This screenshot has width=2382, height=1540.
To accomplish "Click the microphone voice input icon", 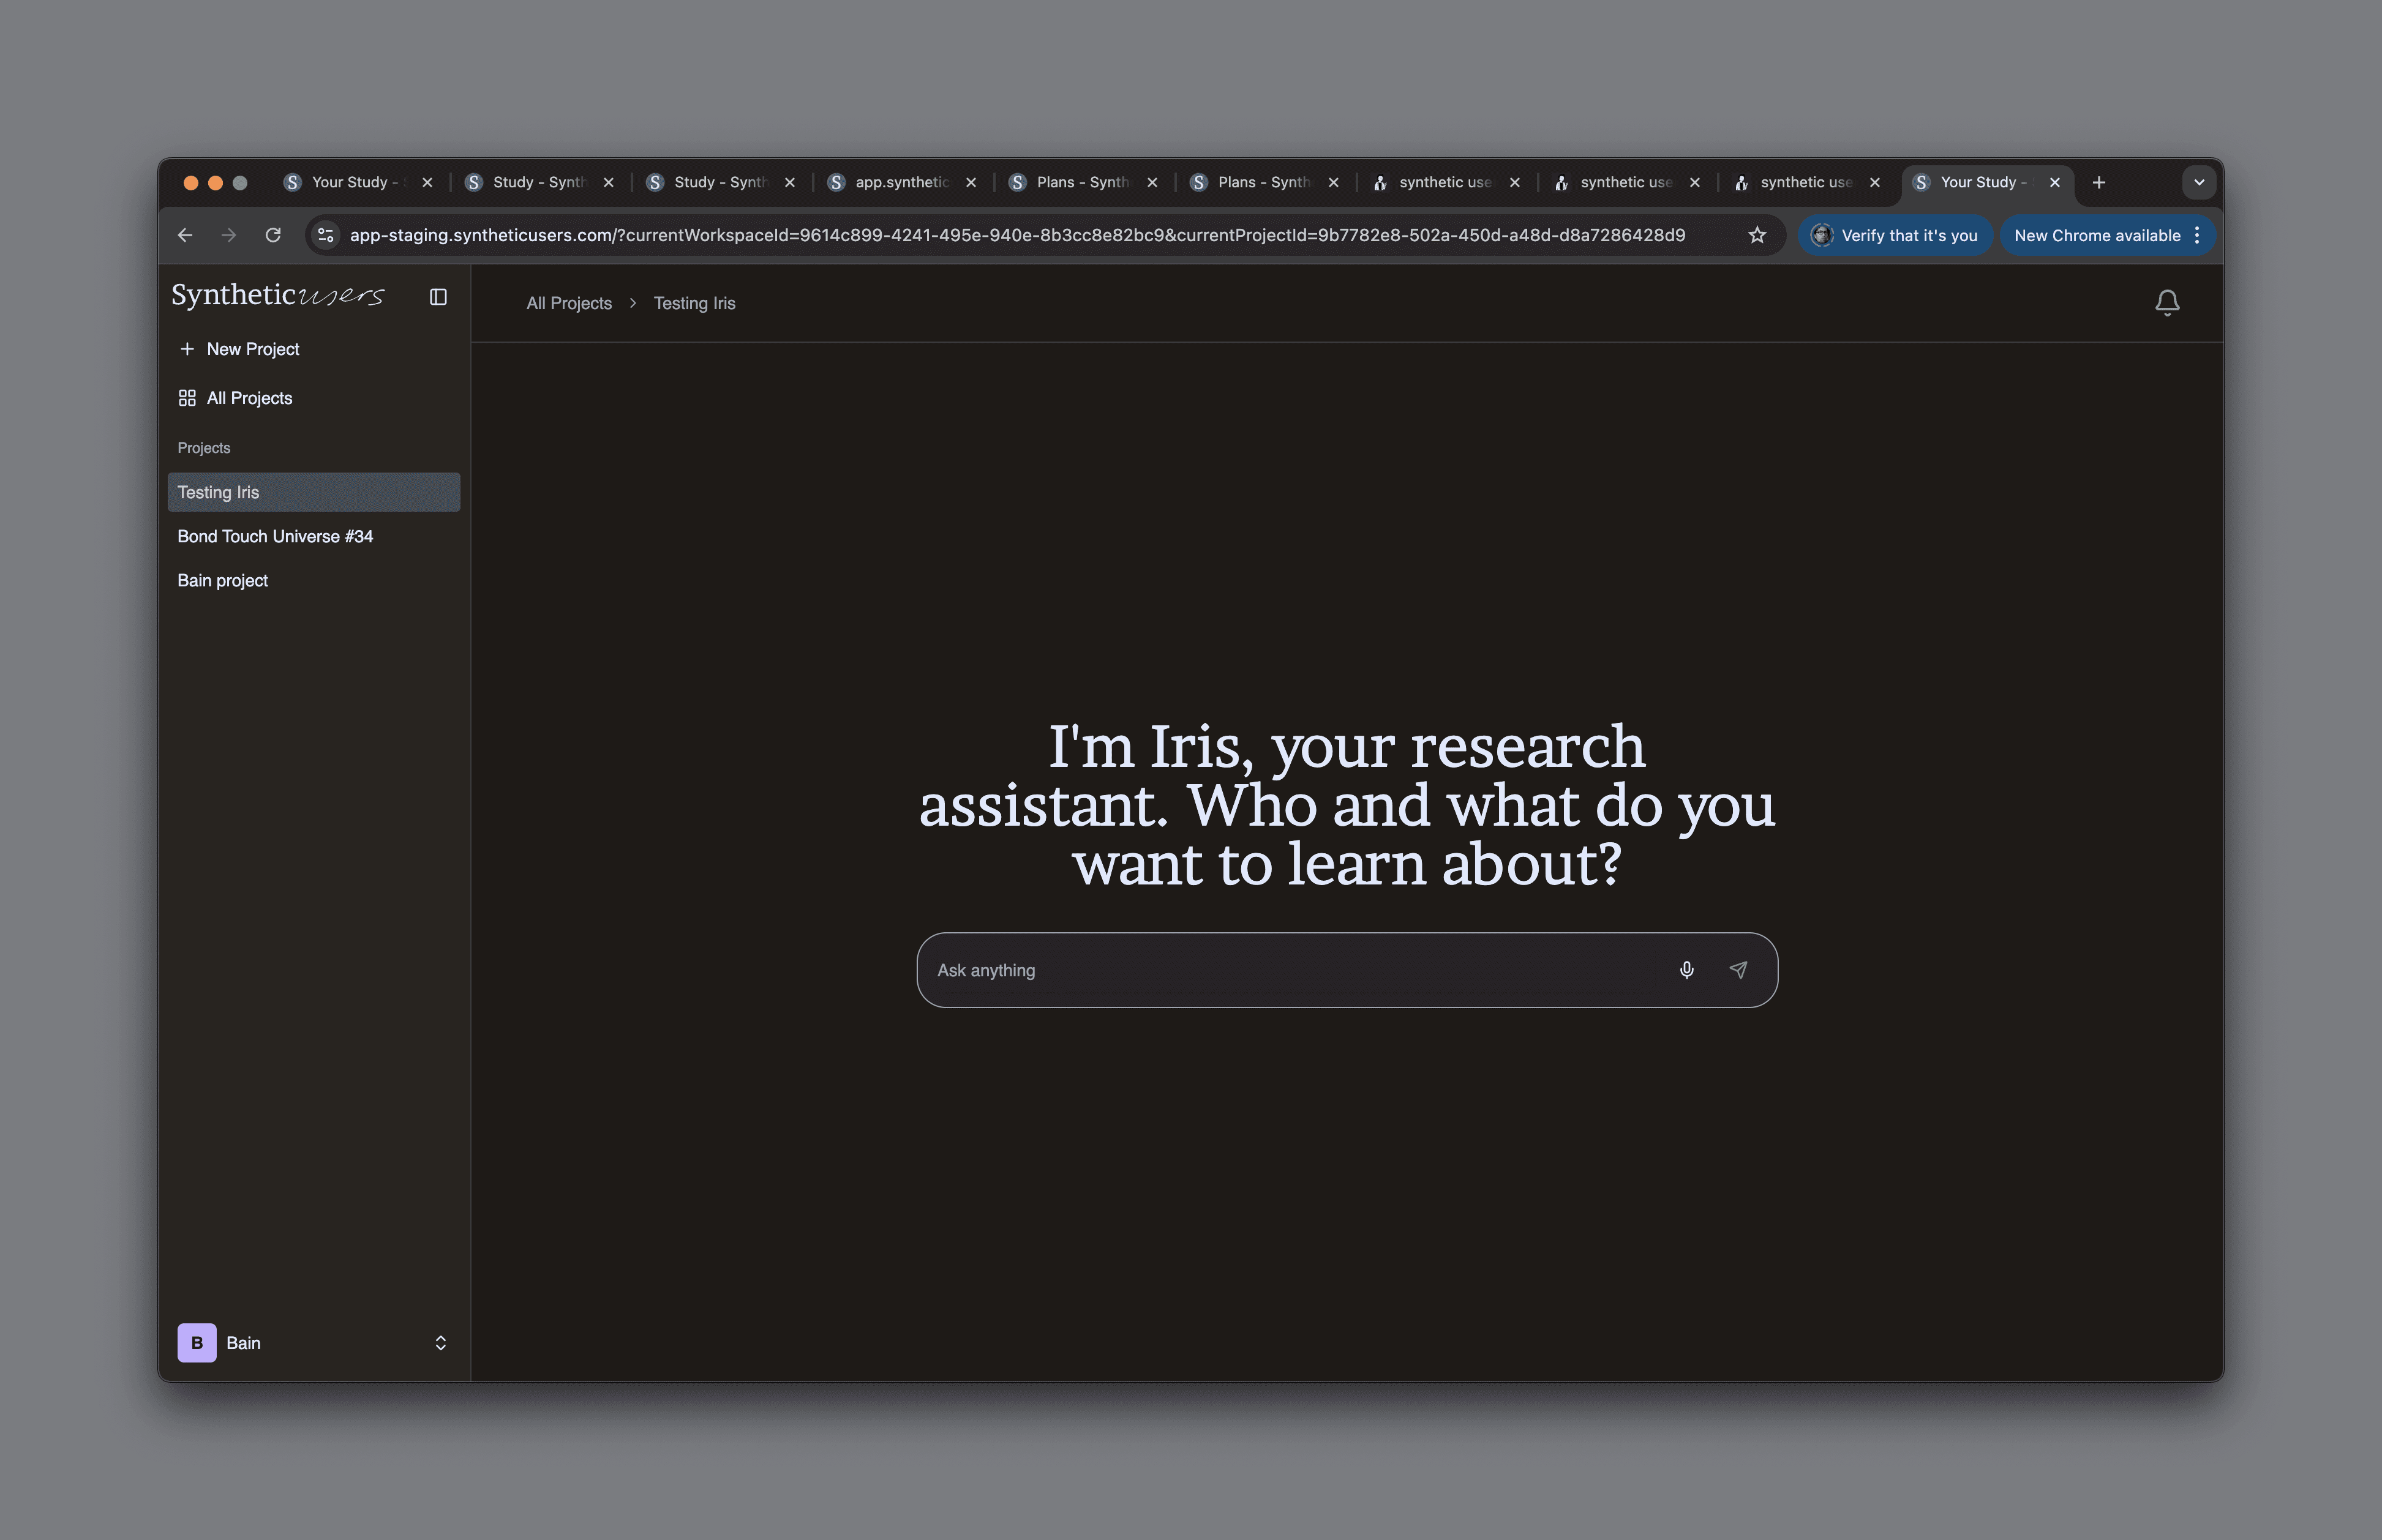I will pyautogui.click(x=1687, y=970).
